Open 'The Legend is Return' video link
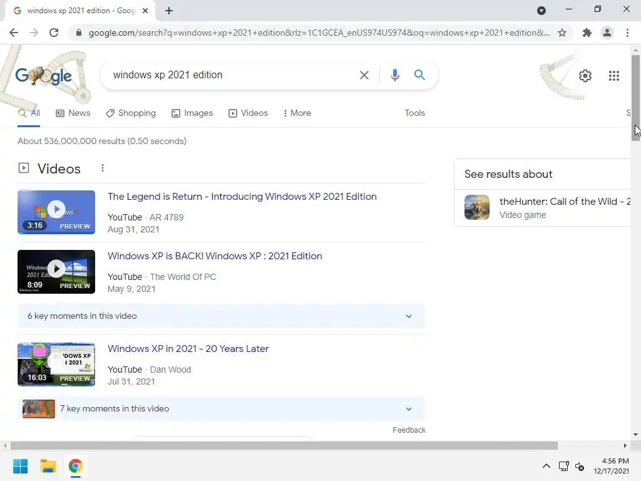 [242, 197]
